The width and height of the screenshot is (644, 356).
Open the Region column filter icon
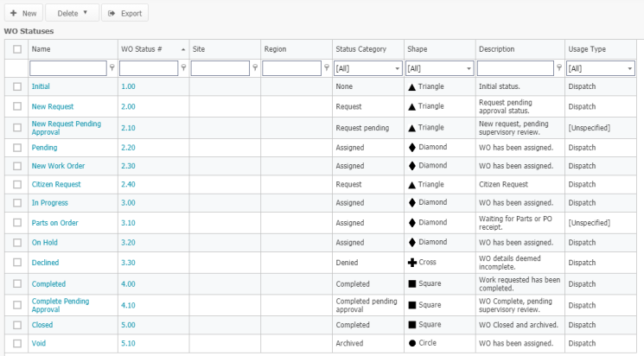click(327, 67)
